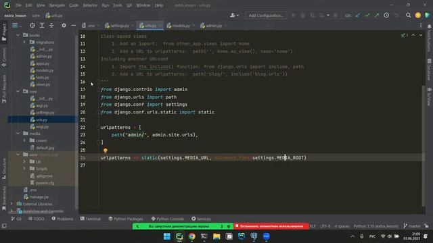This screenshot has width=433, height=243.
Task: Click Run with Coverage icon
Action: tap(313, 16)
